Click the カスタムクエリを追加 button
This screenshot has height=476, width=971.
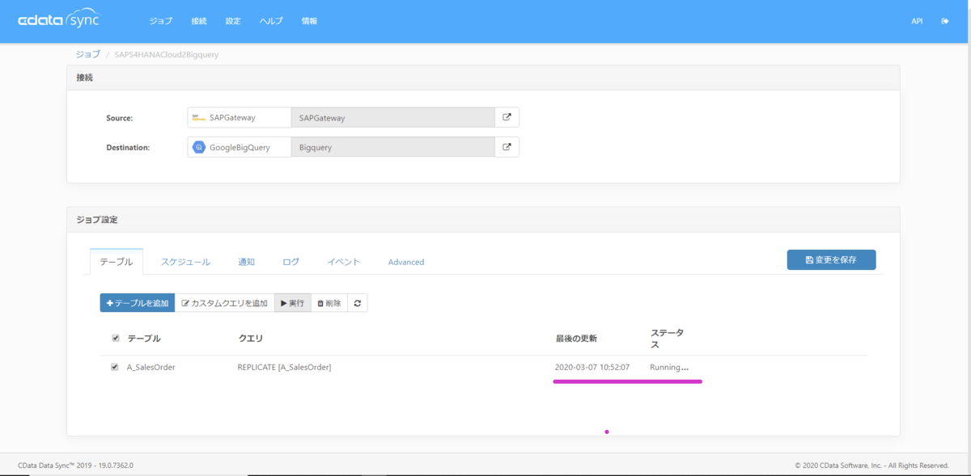click(x=224, y=303)
